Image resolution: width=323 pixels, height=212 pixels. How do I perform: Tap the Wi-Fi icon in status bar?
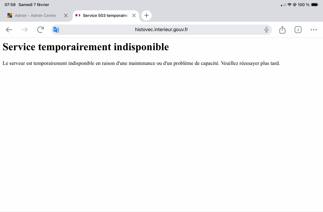(290, 5)
